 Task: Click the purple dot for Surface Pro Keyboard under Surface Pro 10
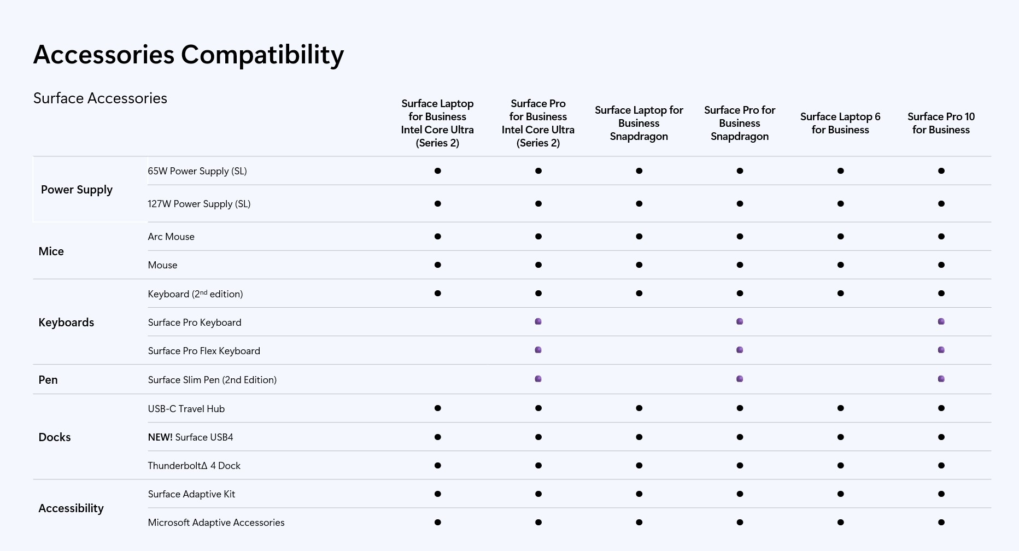(941, 321)
